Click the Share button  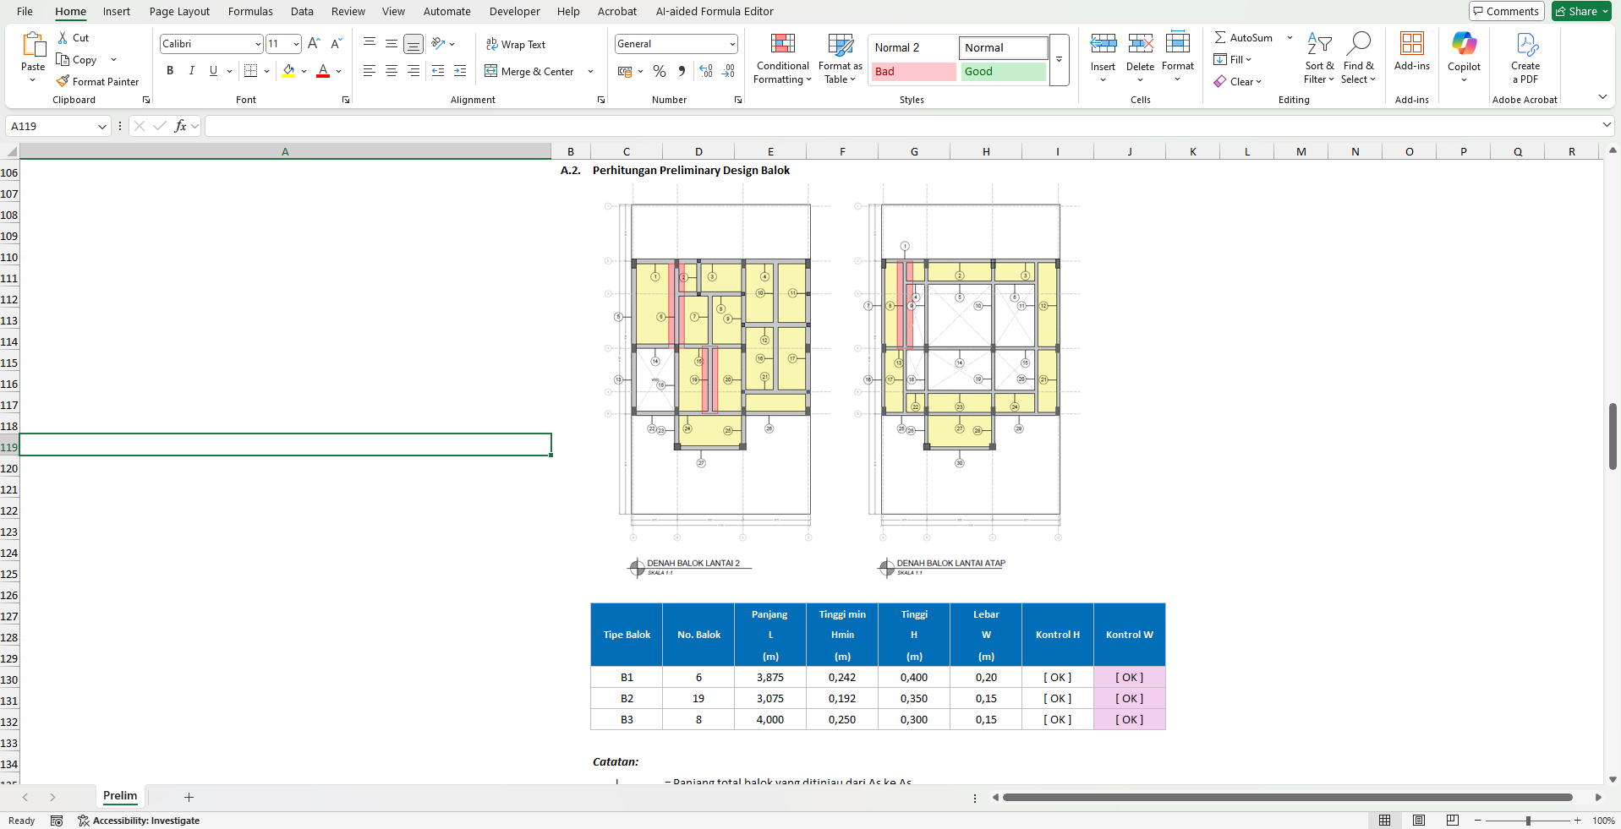(x=1581, y=11)
